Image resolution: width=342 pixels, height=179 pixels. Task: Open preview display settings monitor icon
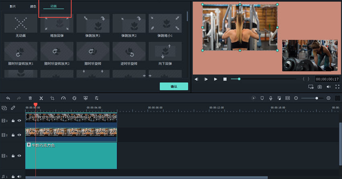(x=310, y=87)
